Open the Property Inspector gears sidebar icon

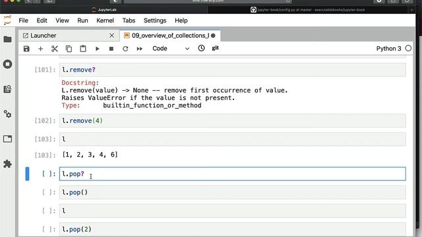[7, 114]
